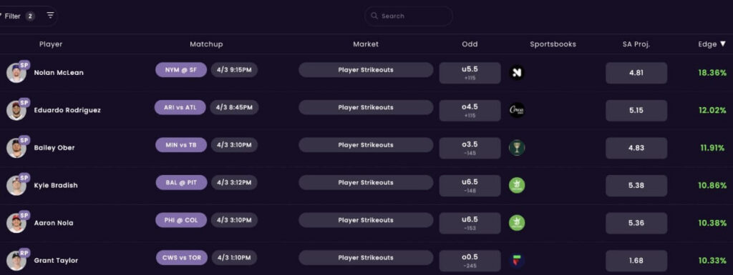Click the 5.36 SA projection value
Viewport: 733px width, 275px height.
click(636, 224)
